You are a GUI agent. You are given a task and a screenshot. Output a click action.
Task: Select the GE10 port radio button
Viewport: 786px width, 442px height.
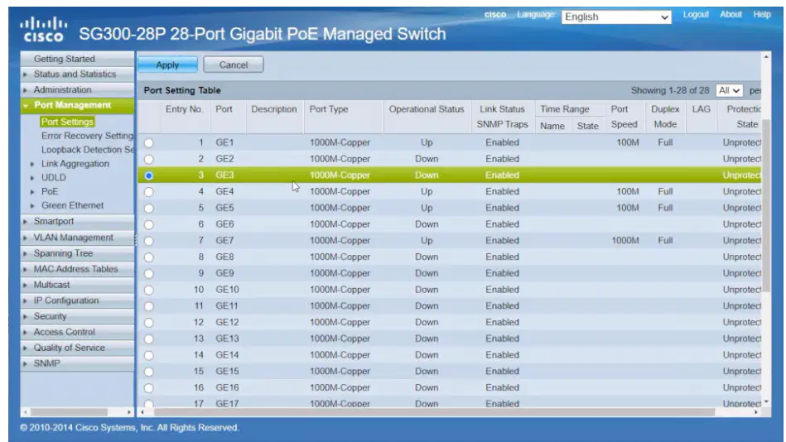coord(149,291)
